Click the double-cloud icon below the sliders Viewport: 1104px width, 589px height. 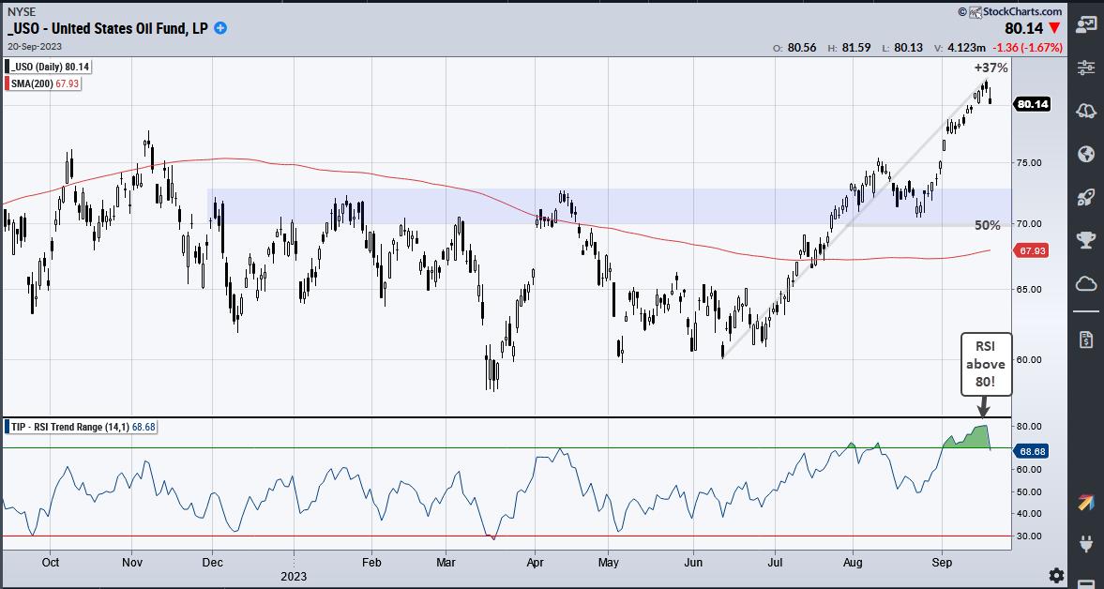pyautogui.click(x=1086, y=111)
